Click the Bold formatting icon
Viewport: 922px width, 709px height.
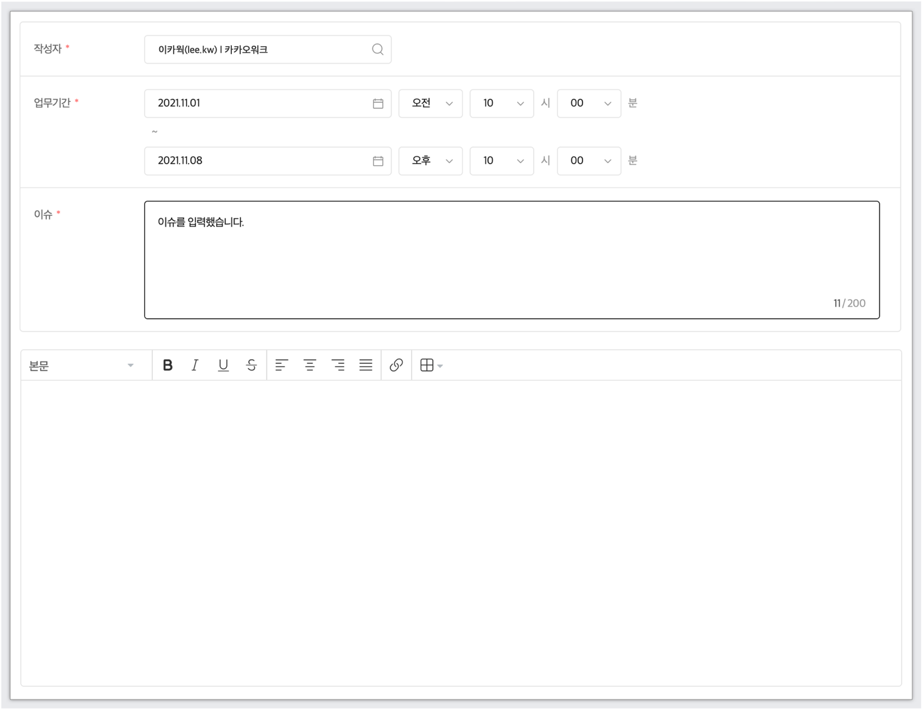168,365
